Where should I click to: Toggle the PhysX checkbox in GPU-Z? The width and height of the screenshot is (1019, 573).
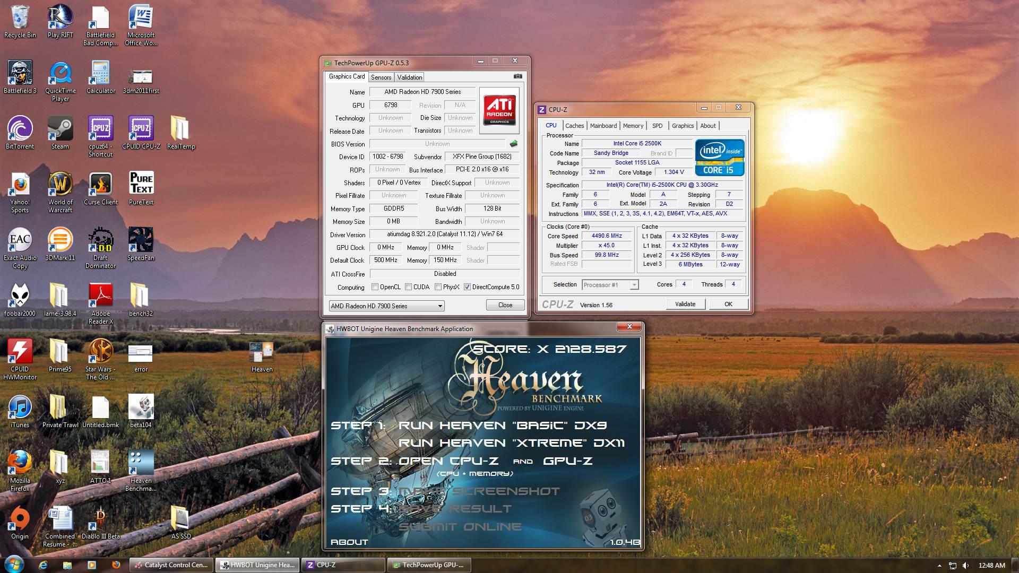(x=438, y=287)
